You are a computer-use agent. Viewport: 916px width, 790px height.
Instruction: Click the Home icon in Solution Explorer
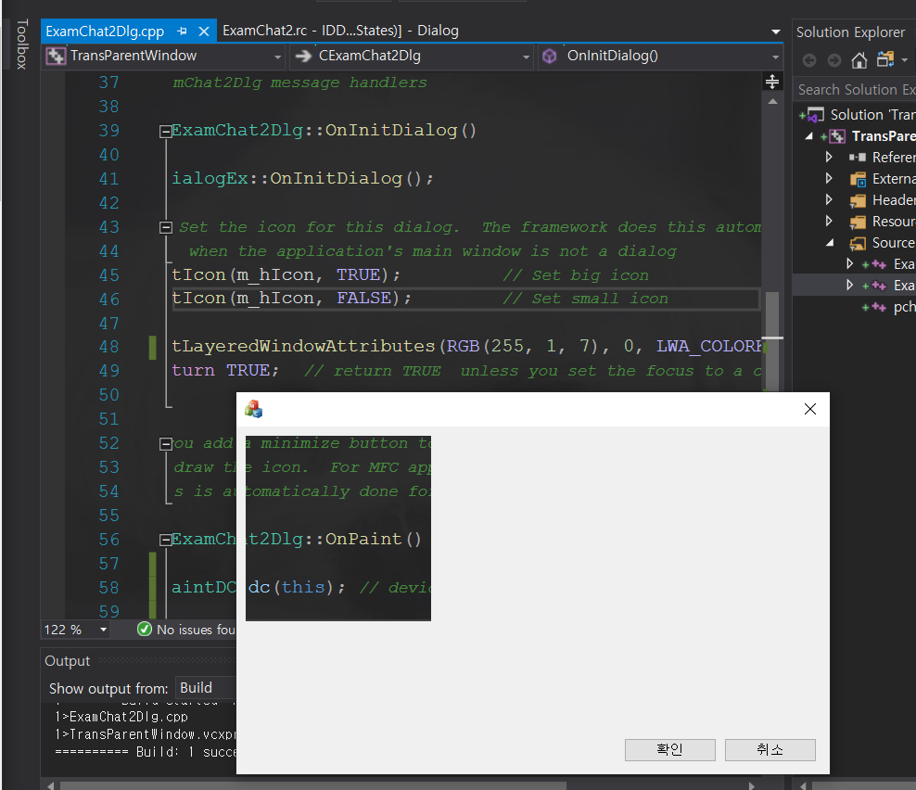coord(860,59)
